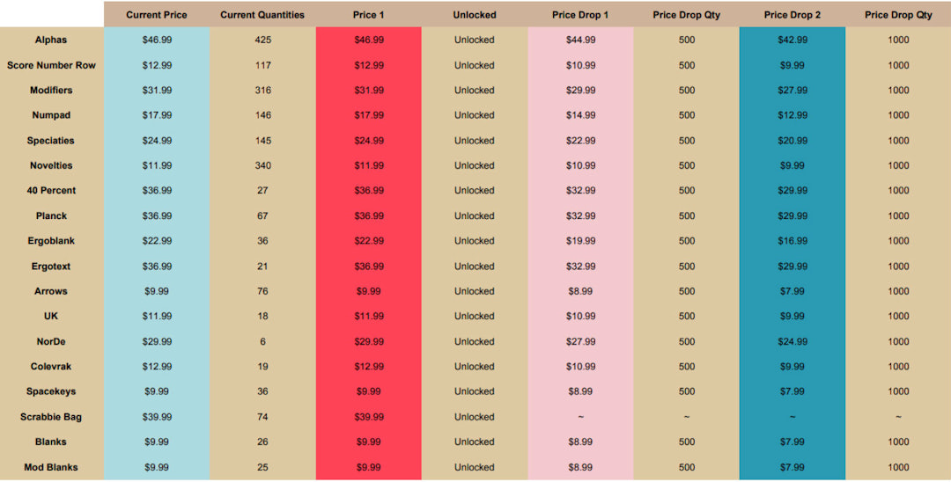Screen dimensions: 951x482
Task: Click the Ergoblank row label
Action: pyautogui.click(x=51, y=241)
